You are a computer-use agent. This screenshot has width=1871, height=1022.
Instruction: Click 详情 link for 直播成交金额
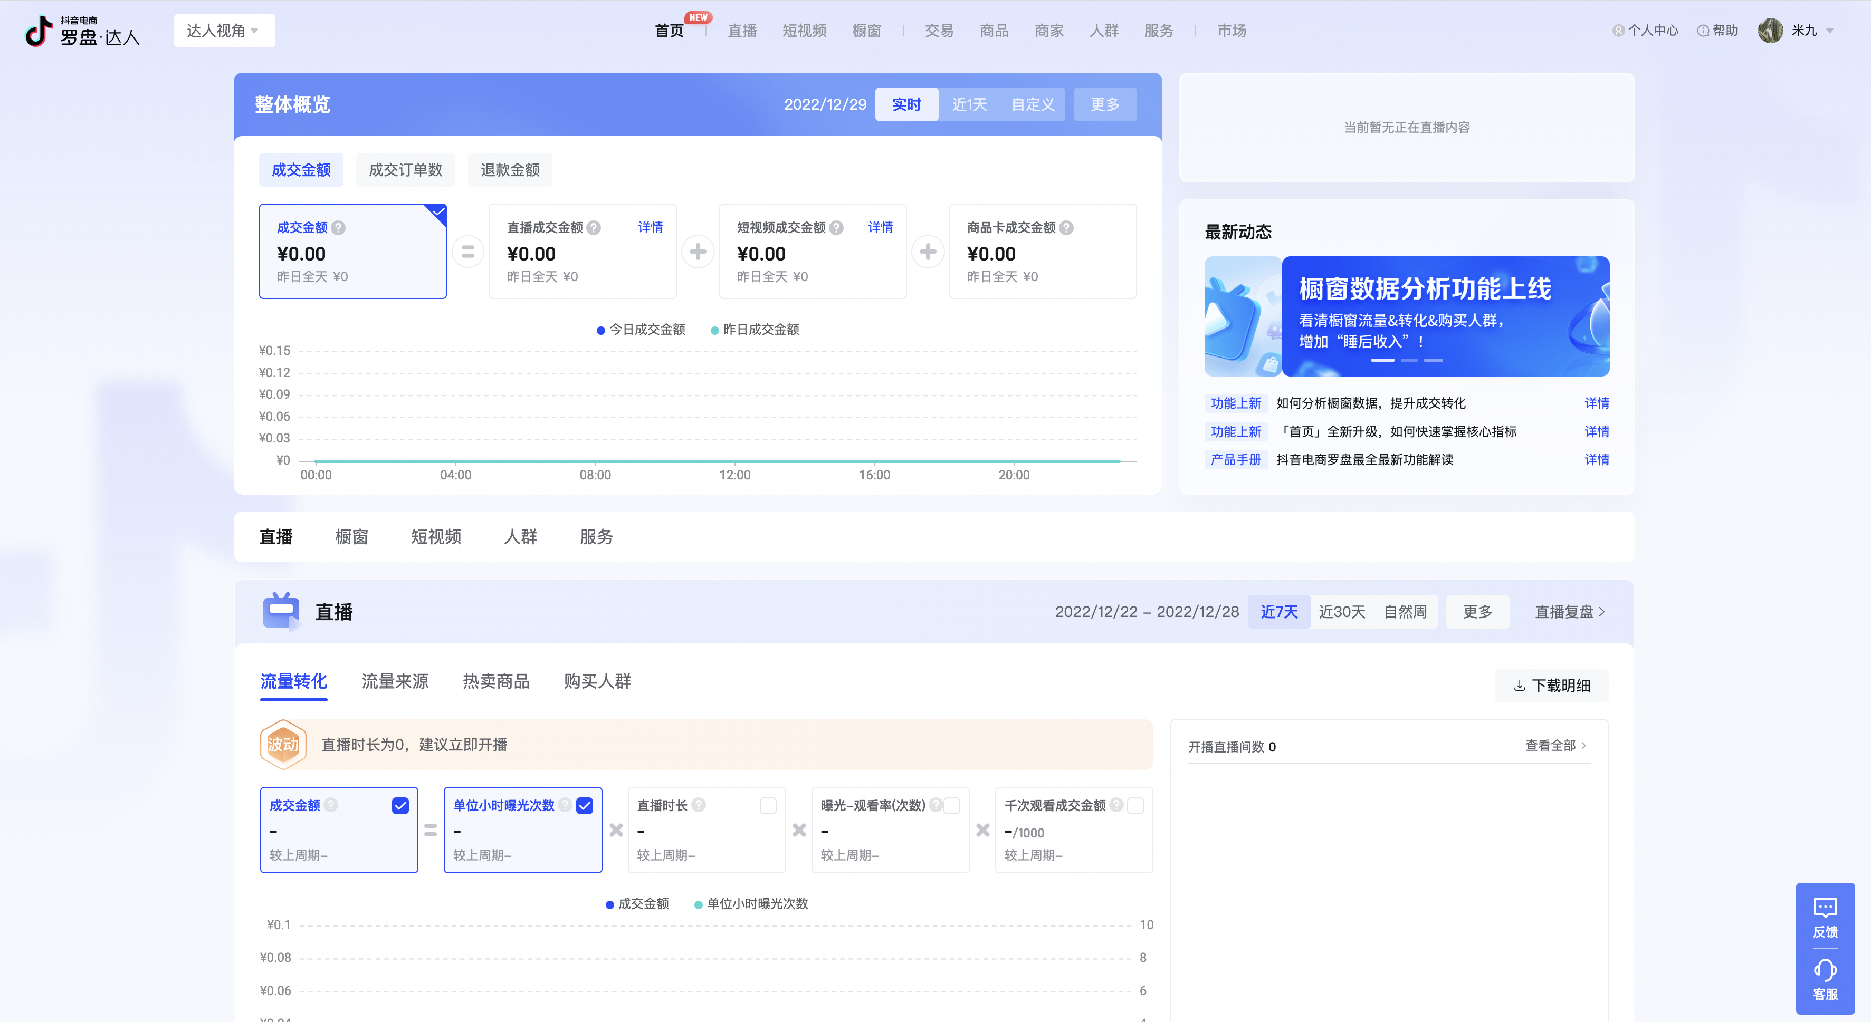(650, 227)
